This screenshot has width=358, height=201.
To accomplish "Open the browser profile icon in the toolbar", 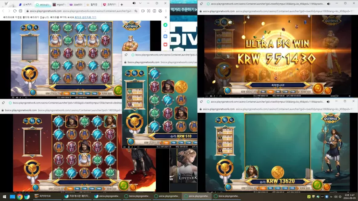I will (x=160, y=11).
